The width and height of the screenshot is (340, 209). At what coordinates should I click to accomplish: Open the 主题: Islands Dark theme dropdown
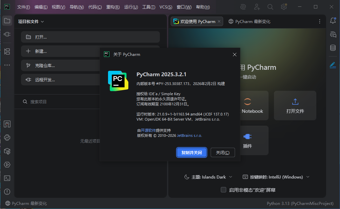pos(208,177)
